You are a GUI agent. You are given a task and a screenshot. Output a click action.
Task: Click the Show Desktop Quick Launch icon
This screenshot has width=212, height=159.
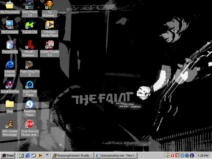click(x=21, y=155)
